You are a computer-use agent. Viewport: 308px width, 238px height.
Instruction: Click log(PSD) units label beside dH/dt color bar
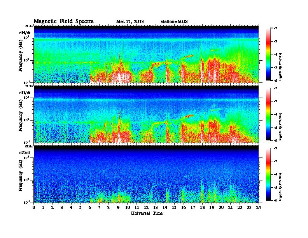coord(281,66)
